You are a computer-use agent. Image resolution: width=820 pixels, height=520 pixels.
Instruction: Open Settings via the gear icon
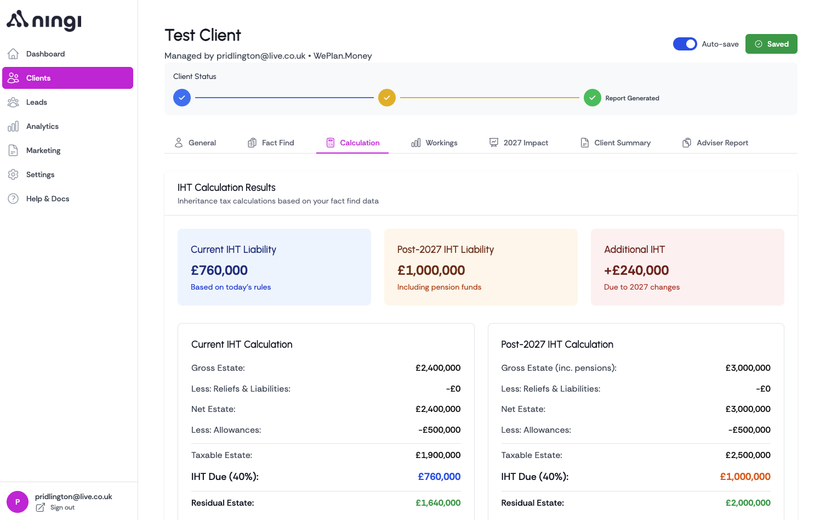tap(13, 174)
